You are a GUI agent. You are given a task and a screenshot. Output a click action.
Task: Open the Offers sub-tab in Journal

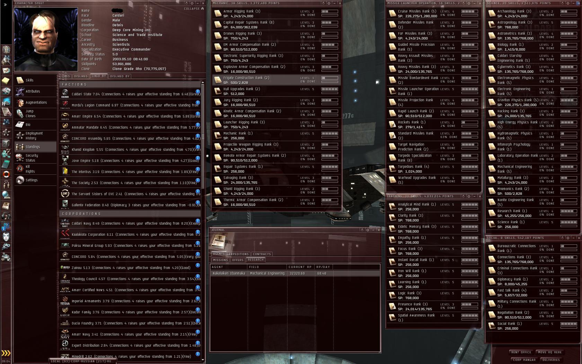point(238,260)
